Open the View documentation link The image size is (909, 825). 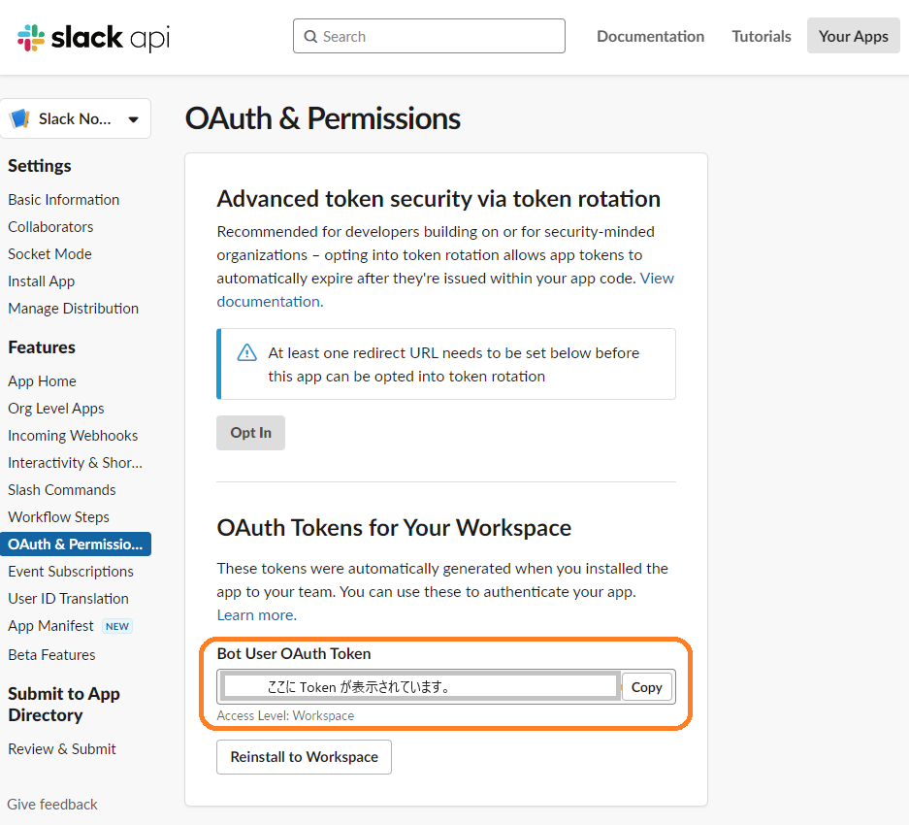[657, 279]
